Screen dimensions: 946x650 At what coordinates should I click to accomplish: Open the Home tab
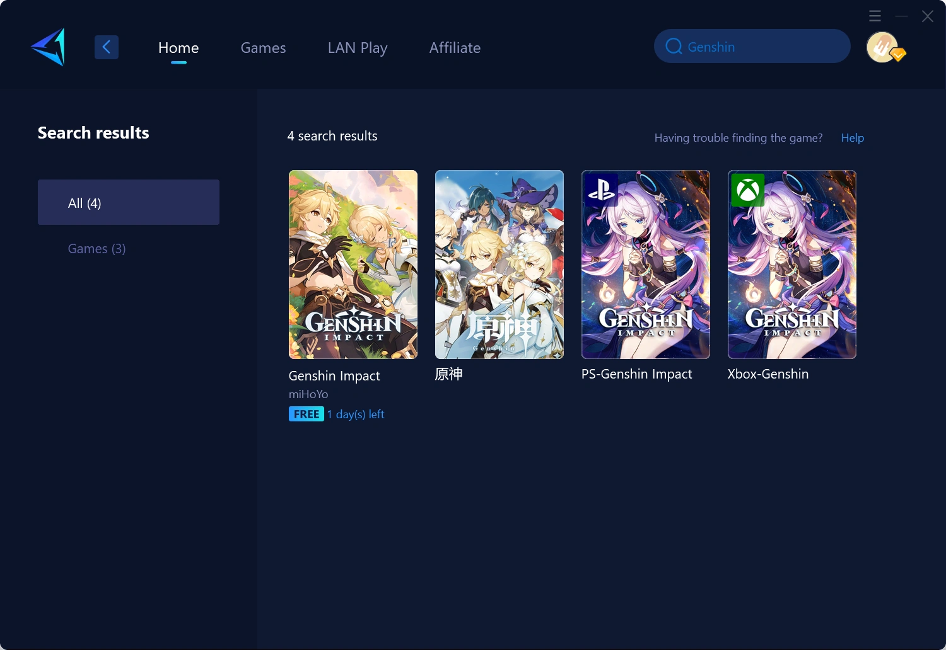pos(178,48)
